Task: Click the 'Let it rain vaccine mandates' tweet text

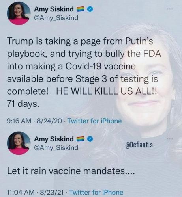Action: [x=71, y=171]
